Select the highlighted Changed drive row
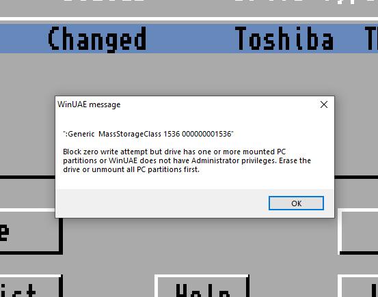 [x=189, y=38]
